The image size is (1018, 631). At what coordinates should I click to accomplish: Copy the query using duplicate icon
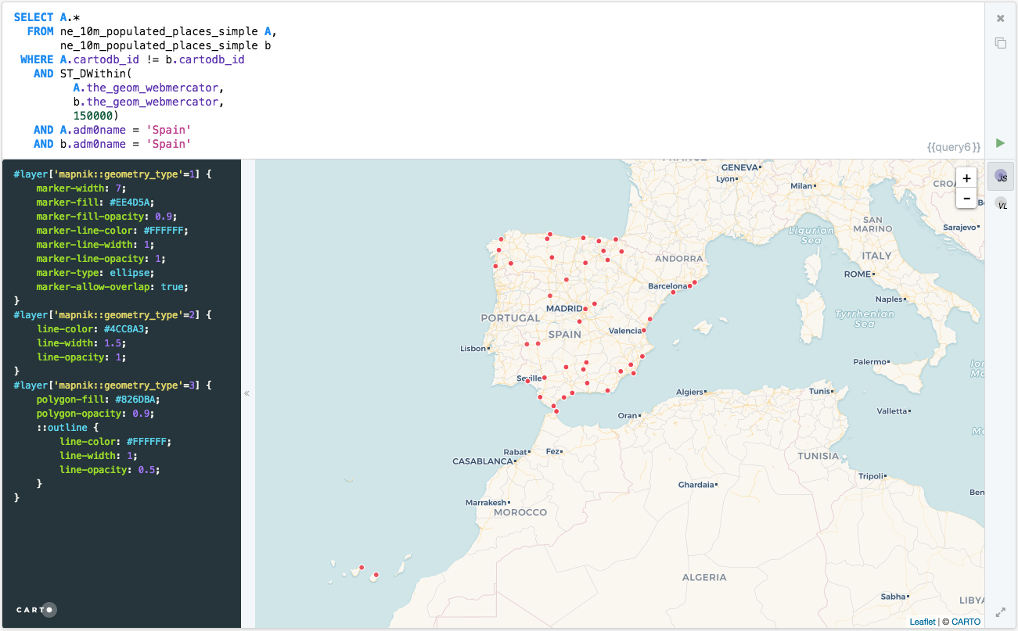tap(1000, 43)
